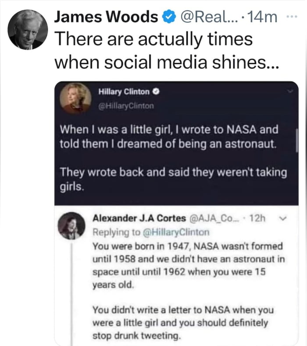
Task: Click the scrollbar on the dark card's edge
Action: pyautogui.click(x=297, y=143)
